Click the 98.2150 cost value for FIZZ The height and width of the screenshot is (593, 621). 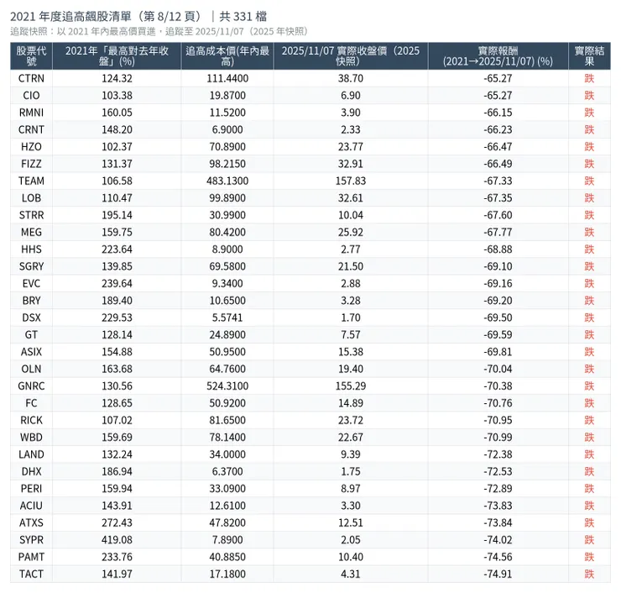227,164
